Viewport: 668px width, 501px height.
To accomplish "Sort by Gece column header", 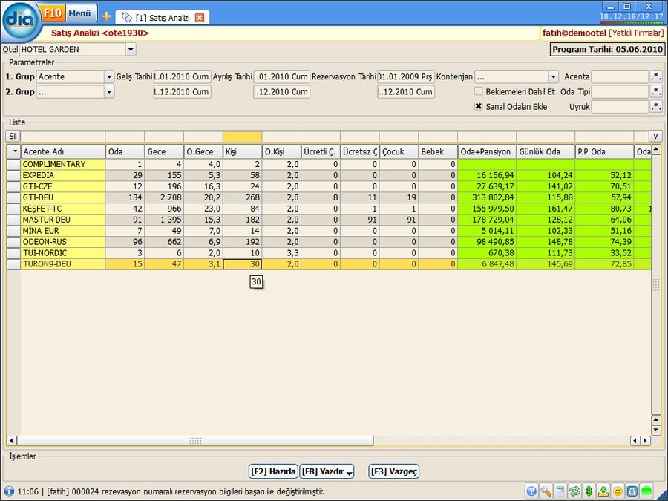I will click(164, 151).
